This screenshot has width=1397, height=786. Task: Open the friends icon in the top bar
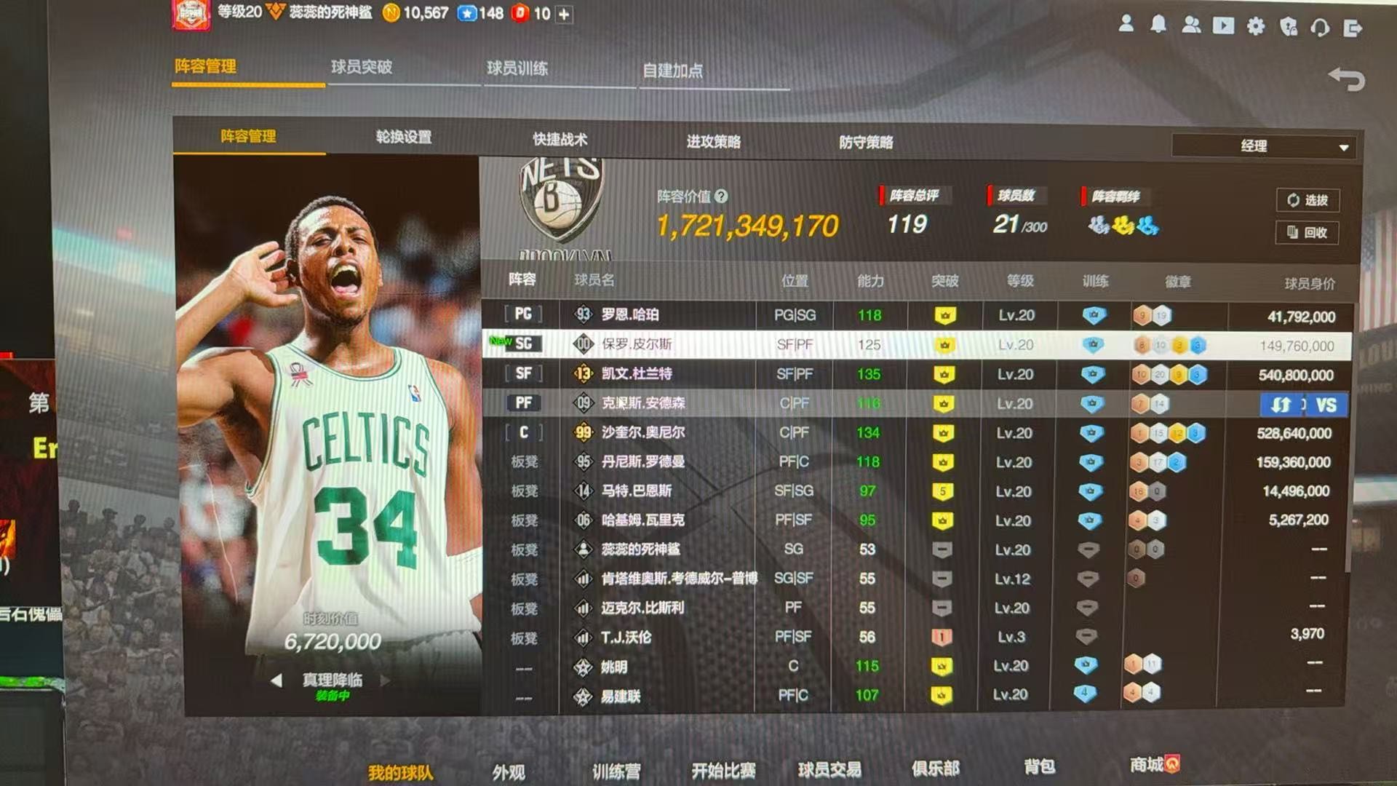[1191, 25]
